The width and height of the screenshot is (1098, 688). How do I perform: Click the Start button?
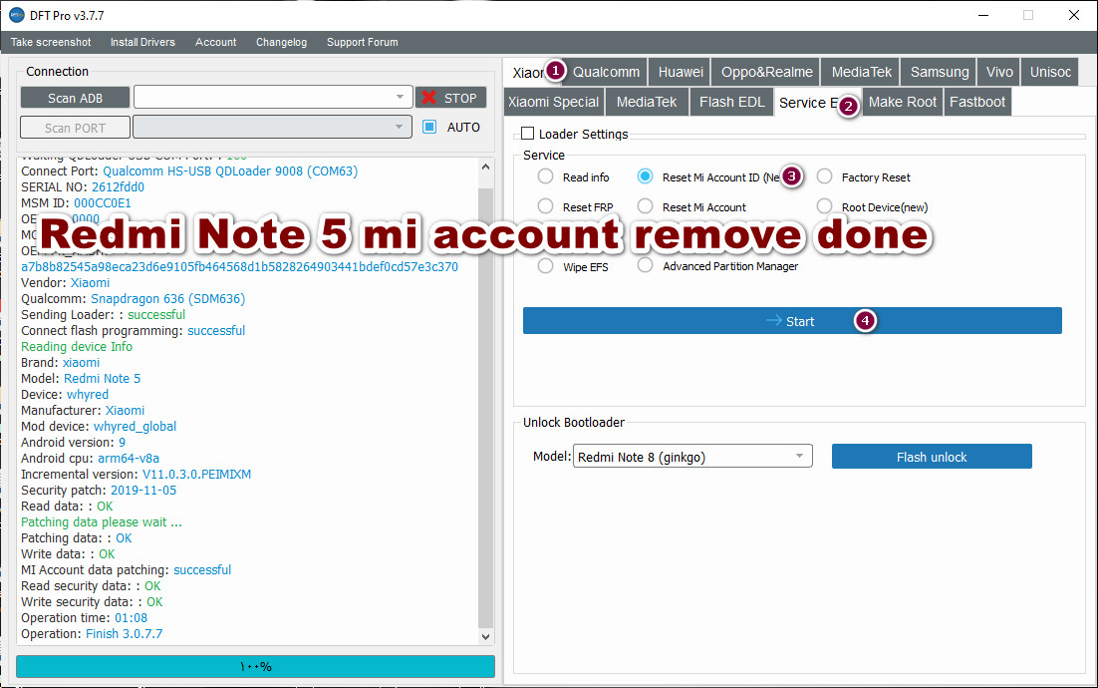pos(792,321)
